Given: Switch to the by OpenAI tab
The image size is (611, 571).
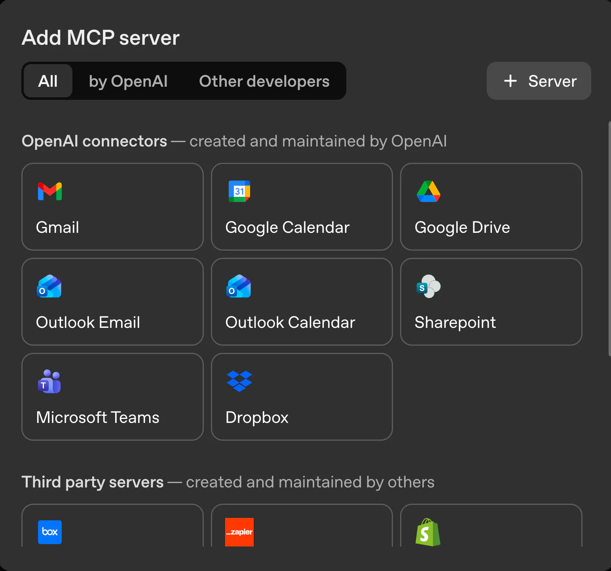Looking at the screenshot, I should (x=128, y=81).
